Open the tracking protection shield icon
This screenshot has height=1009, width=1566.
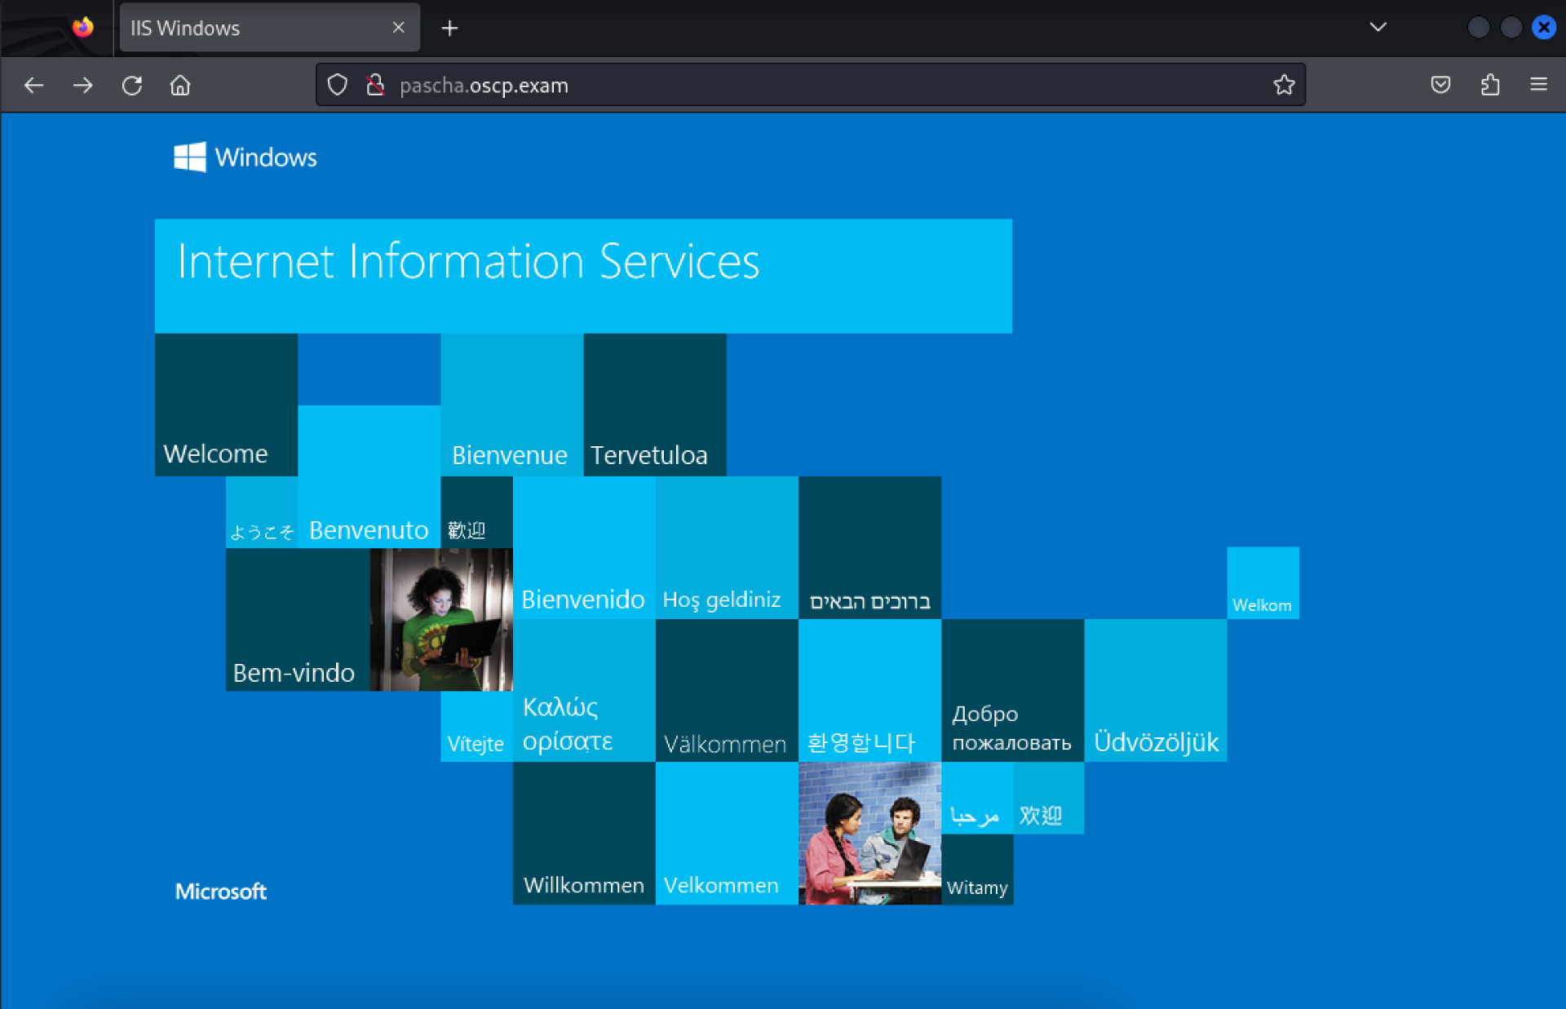337,85
